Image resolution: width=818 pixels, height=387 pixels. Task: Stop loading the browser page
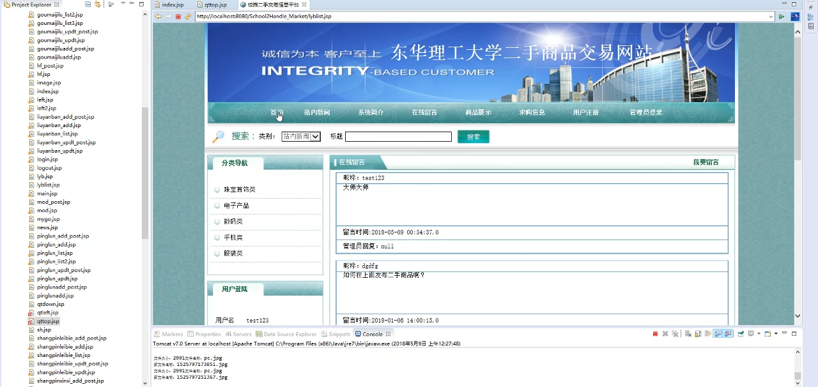tap(178, 17)
